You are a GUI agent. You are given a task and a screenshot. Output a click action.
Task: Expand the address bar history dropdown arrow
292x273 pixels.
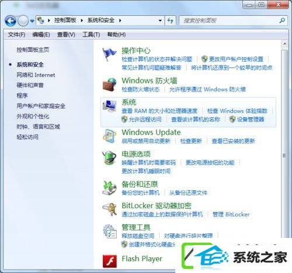[160, 20]
